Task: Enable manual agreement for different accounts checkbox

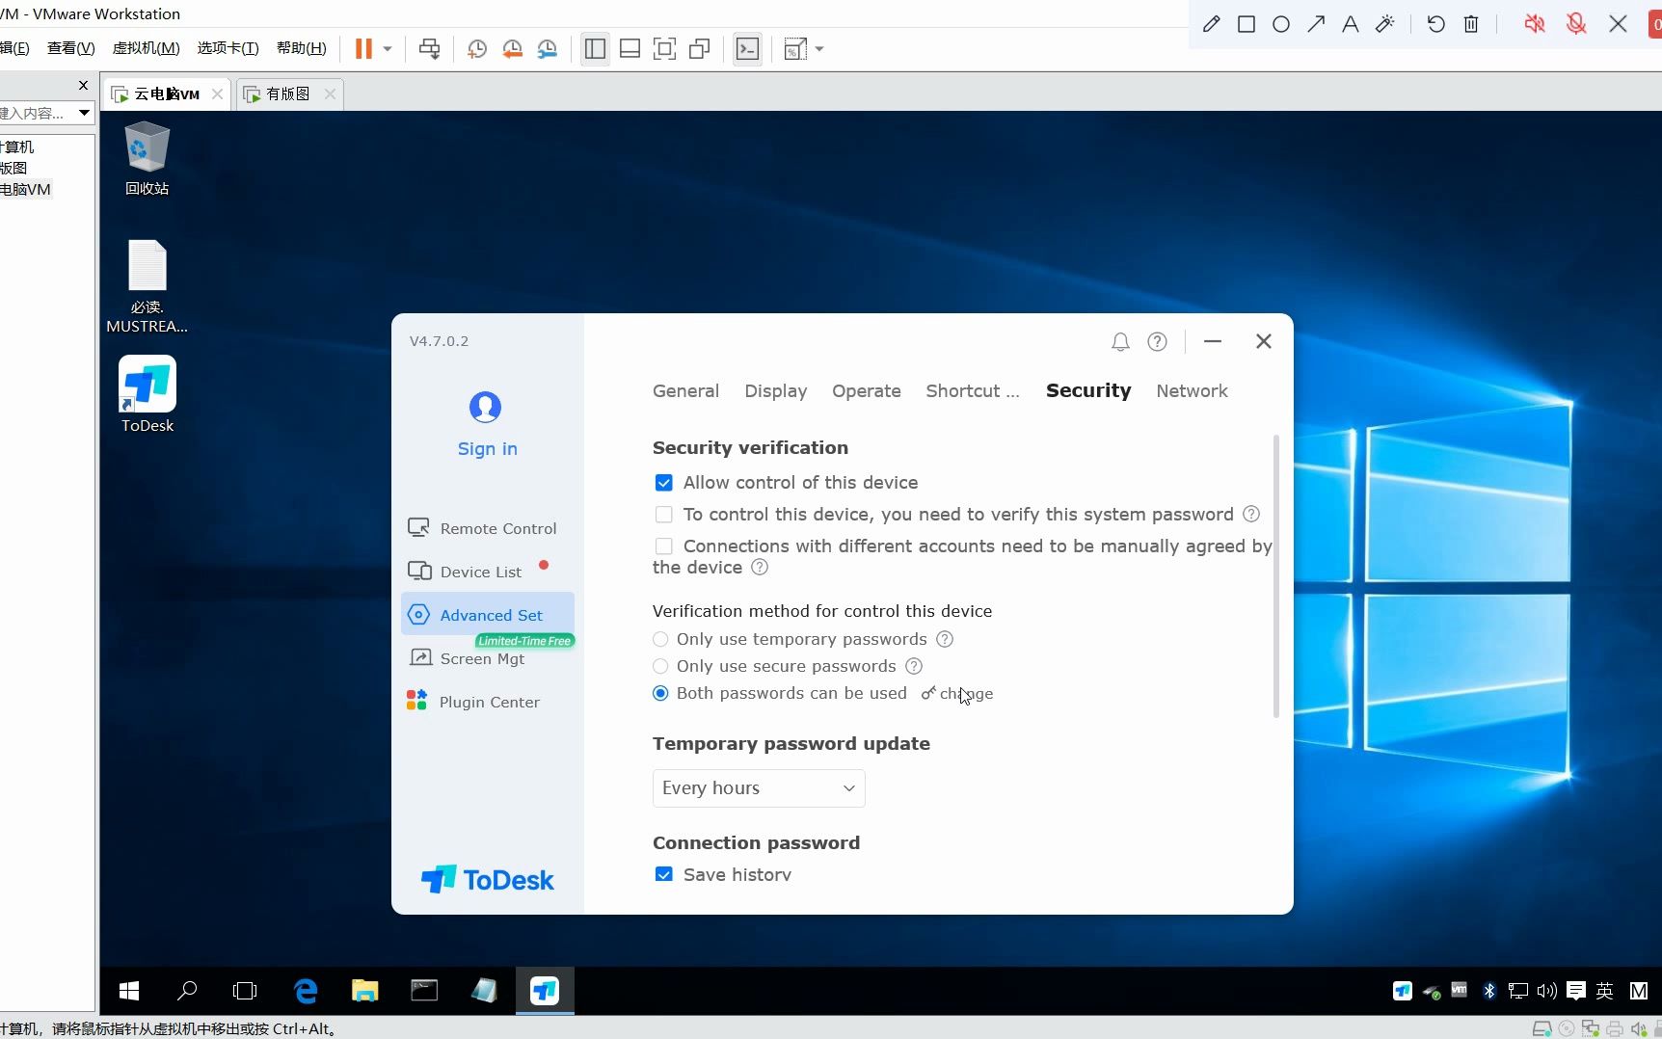Action: tap(663, 546)
